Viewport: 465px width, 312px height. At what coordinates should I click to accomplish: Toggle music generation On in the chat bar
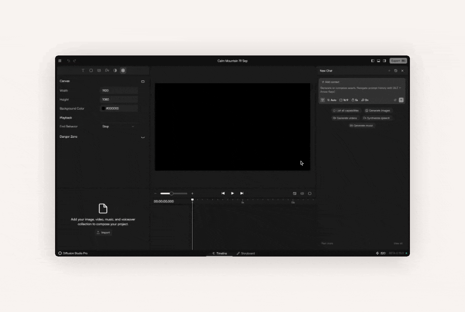[364, 100]
